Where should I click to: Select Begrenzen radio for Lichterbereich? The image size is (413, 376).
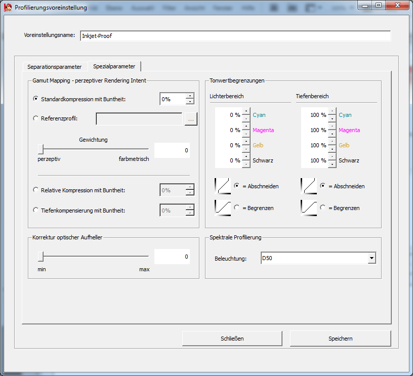coord(237,207)
